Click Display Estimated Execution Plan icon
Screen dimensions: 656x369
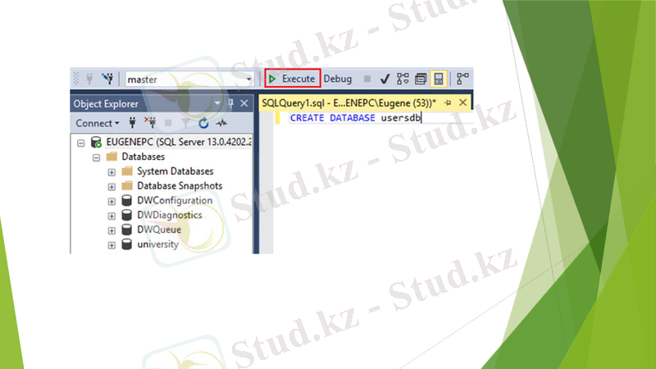point(403,79)
